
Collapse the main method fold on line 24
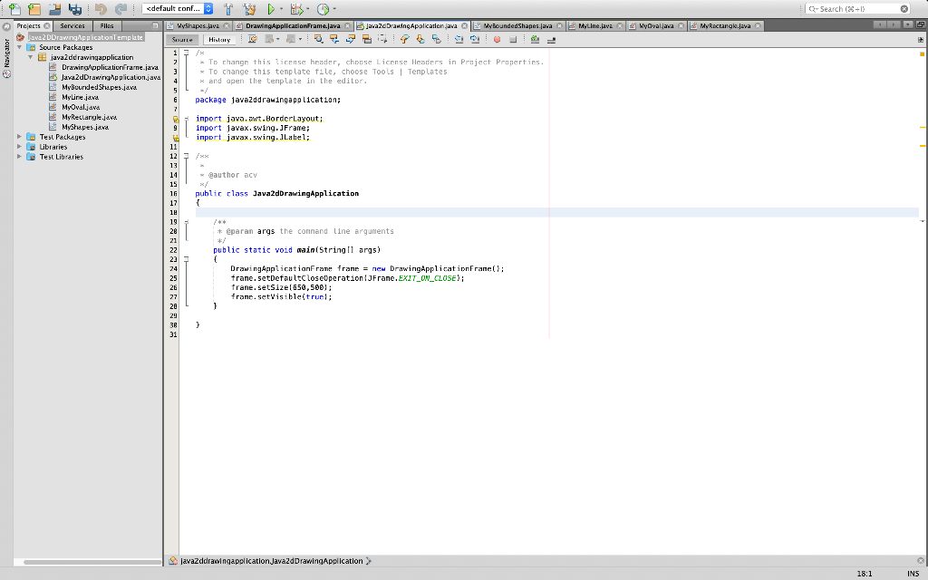click(186, 259)
